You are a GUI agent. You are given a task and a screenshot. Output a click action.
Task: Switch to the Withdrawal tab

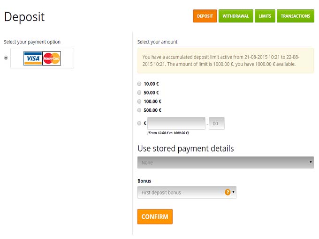235,16
